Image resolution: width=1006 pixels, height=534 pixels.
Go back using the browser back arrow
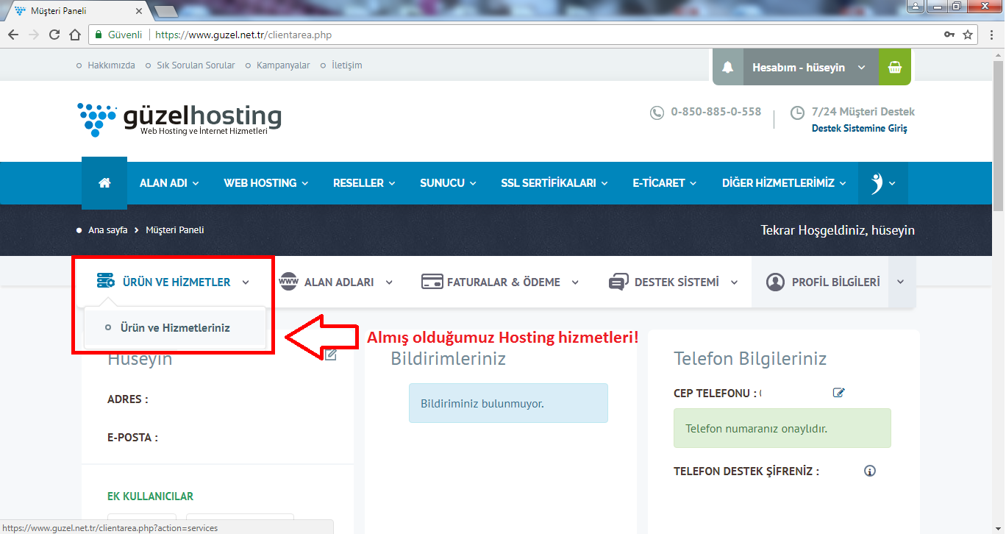(13, 35)
